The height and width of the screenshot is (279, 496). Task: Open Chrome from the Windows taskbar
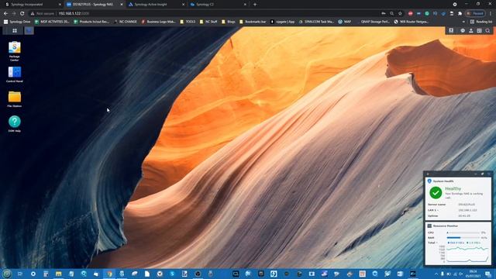(109, 274)
